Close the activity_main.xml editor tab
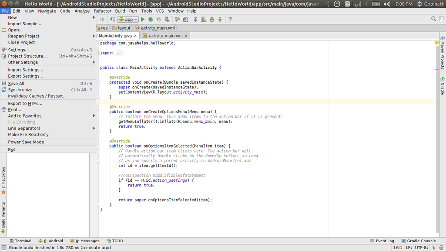Screen dimensions: 446x251 (x=186, y=36)
